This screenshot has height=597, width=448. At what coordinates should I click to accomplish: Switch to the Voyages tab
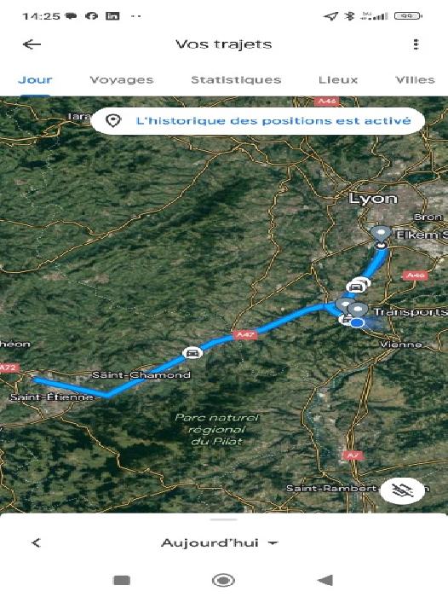coord(121,79)
